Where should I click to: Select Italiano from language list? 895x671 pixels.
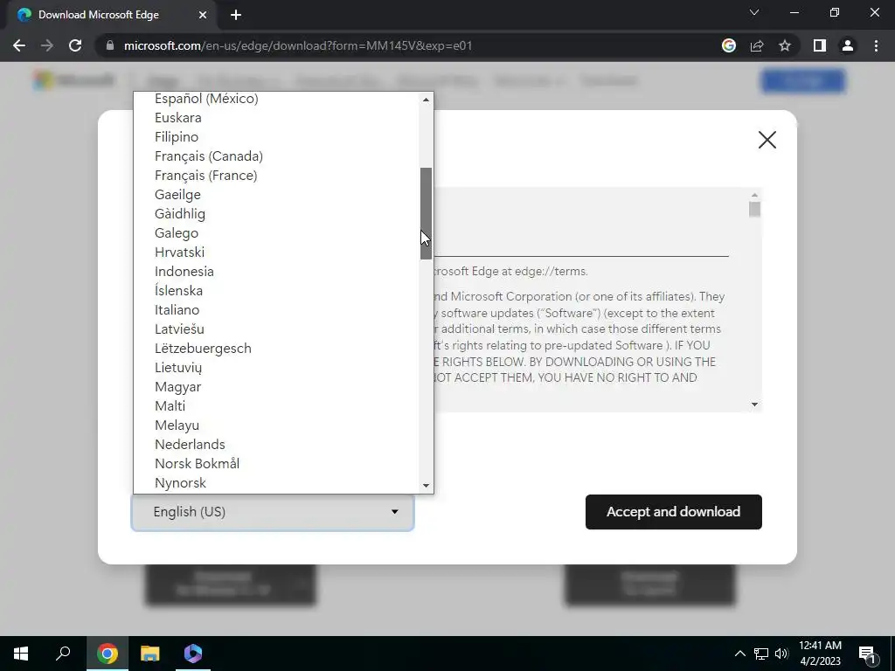(x=276, y=310)
